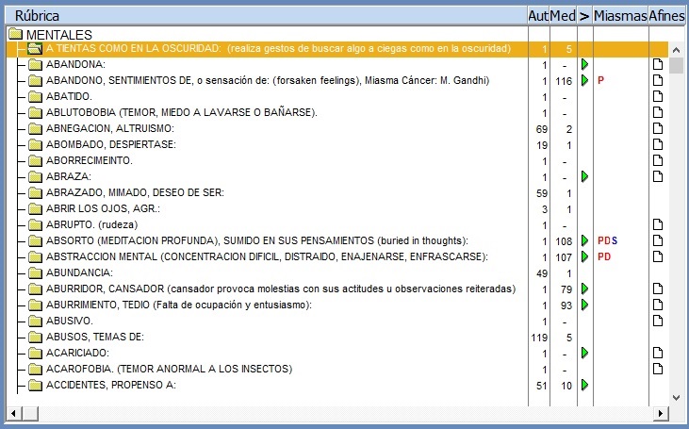Open Afines document icon for ABRUPTO
The height and width of the screenshot is (429, 689).
[657, 224]
